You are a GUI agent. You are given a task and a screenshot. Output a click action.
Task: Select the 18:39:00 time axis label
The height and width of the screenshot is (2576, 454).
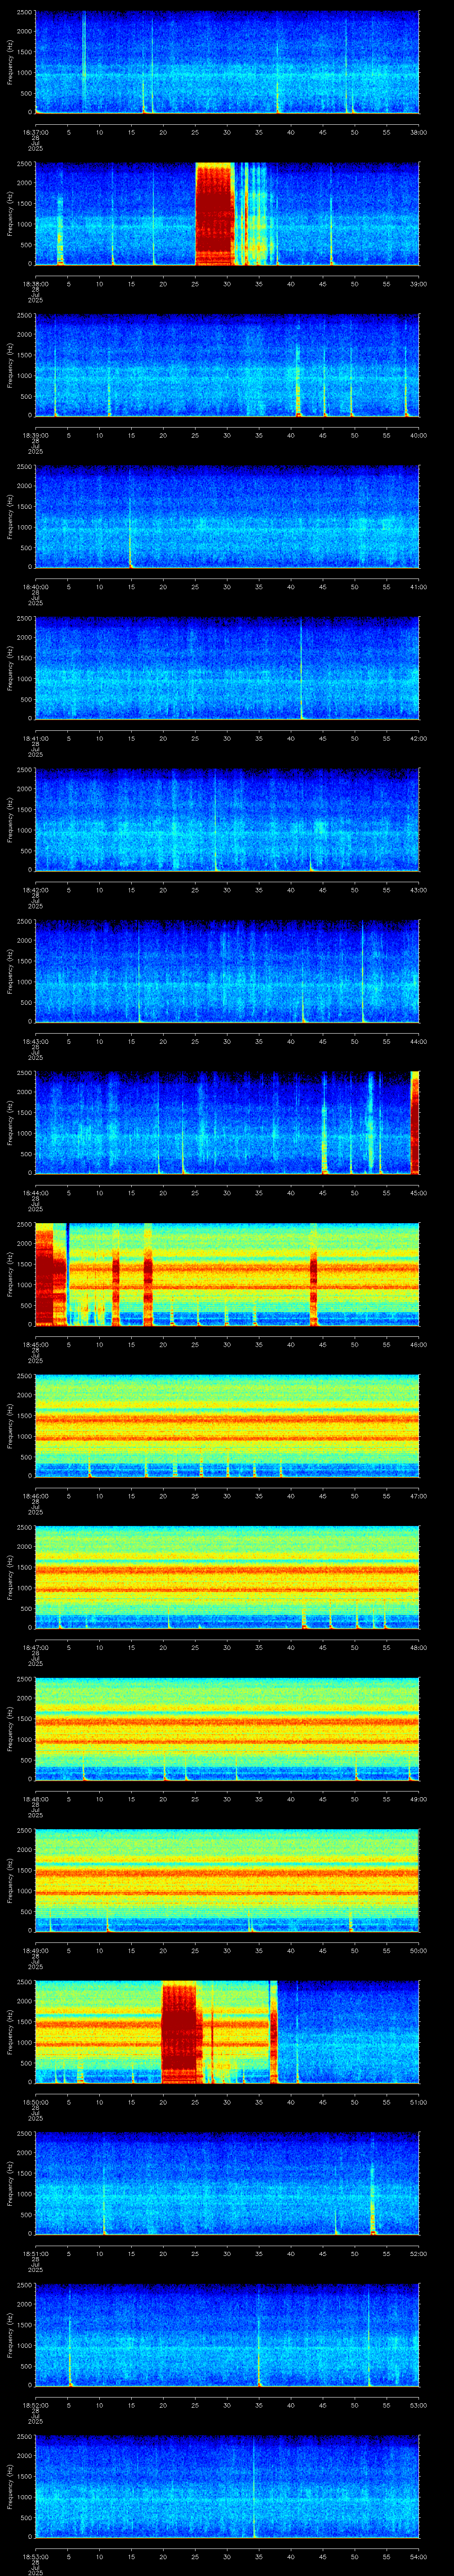[35, 434]
